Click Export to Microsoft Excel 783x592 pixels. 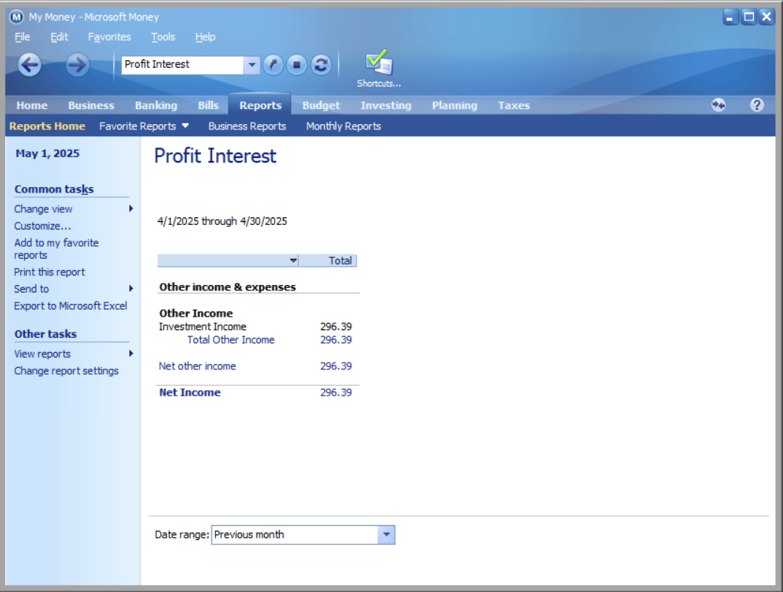point(71,305)
